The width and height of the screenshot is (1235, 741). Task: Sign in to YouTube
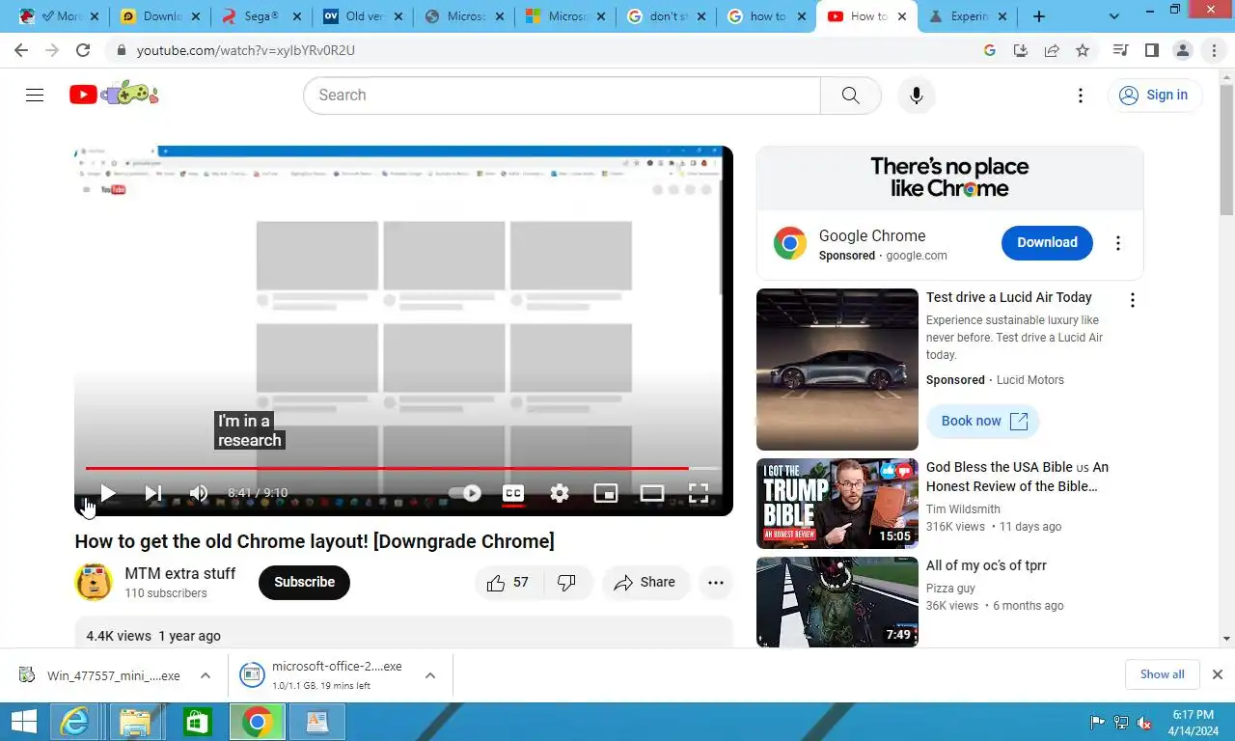click(1155, 95)
